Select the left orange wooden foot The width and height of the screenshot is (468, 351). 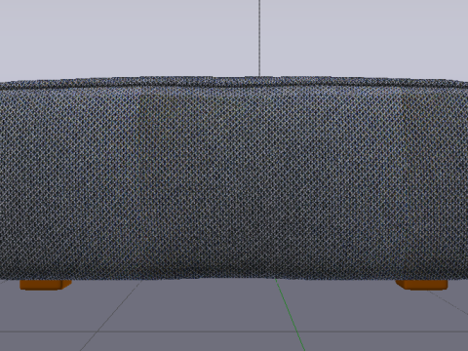[x=46, y=285]
